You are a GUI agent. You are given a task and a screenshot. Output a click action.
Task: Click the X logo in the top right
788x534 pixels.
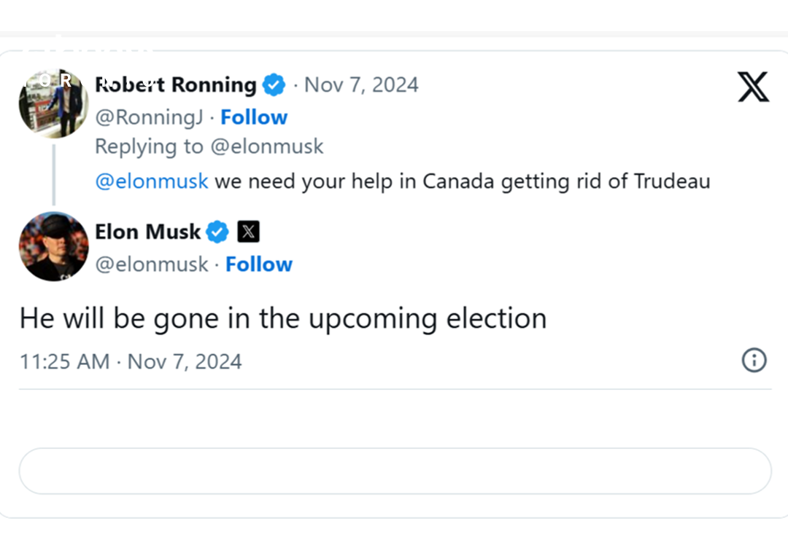(753, 87)
